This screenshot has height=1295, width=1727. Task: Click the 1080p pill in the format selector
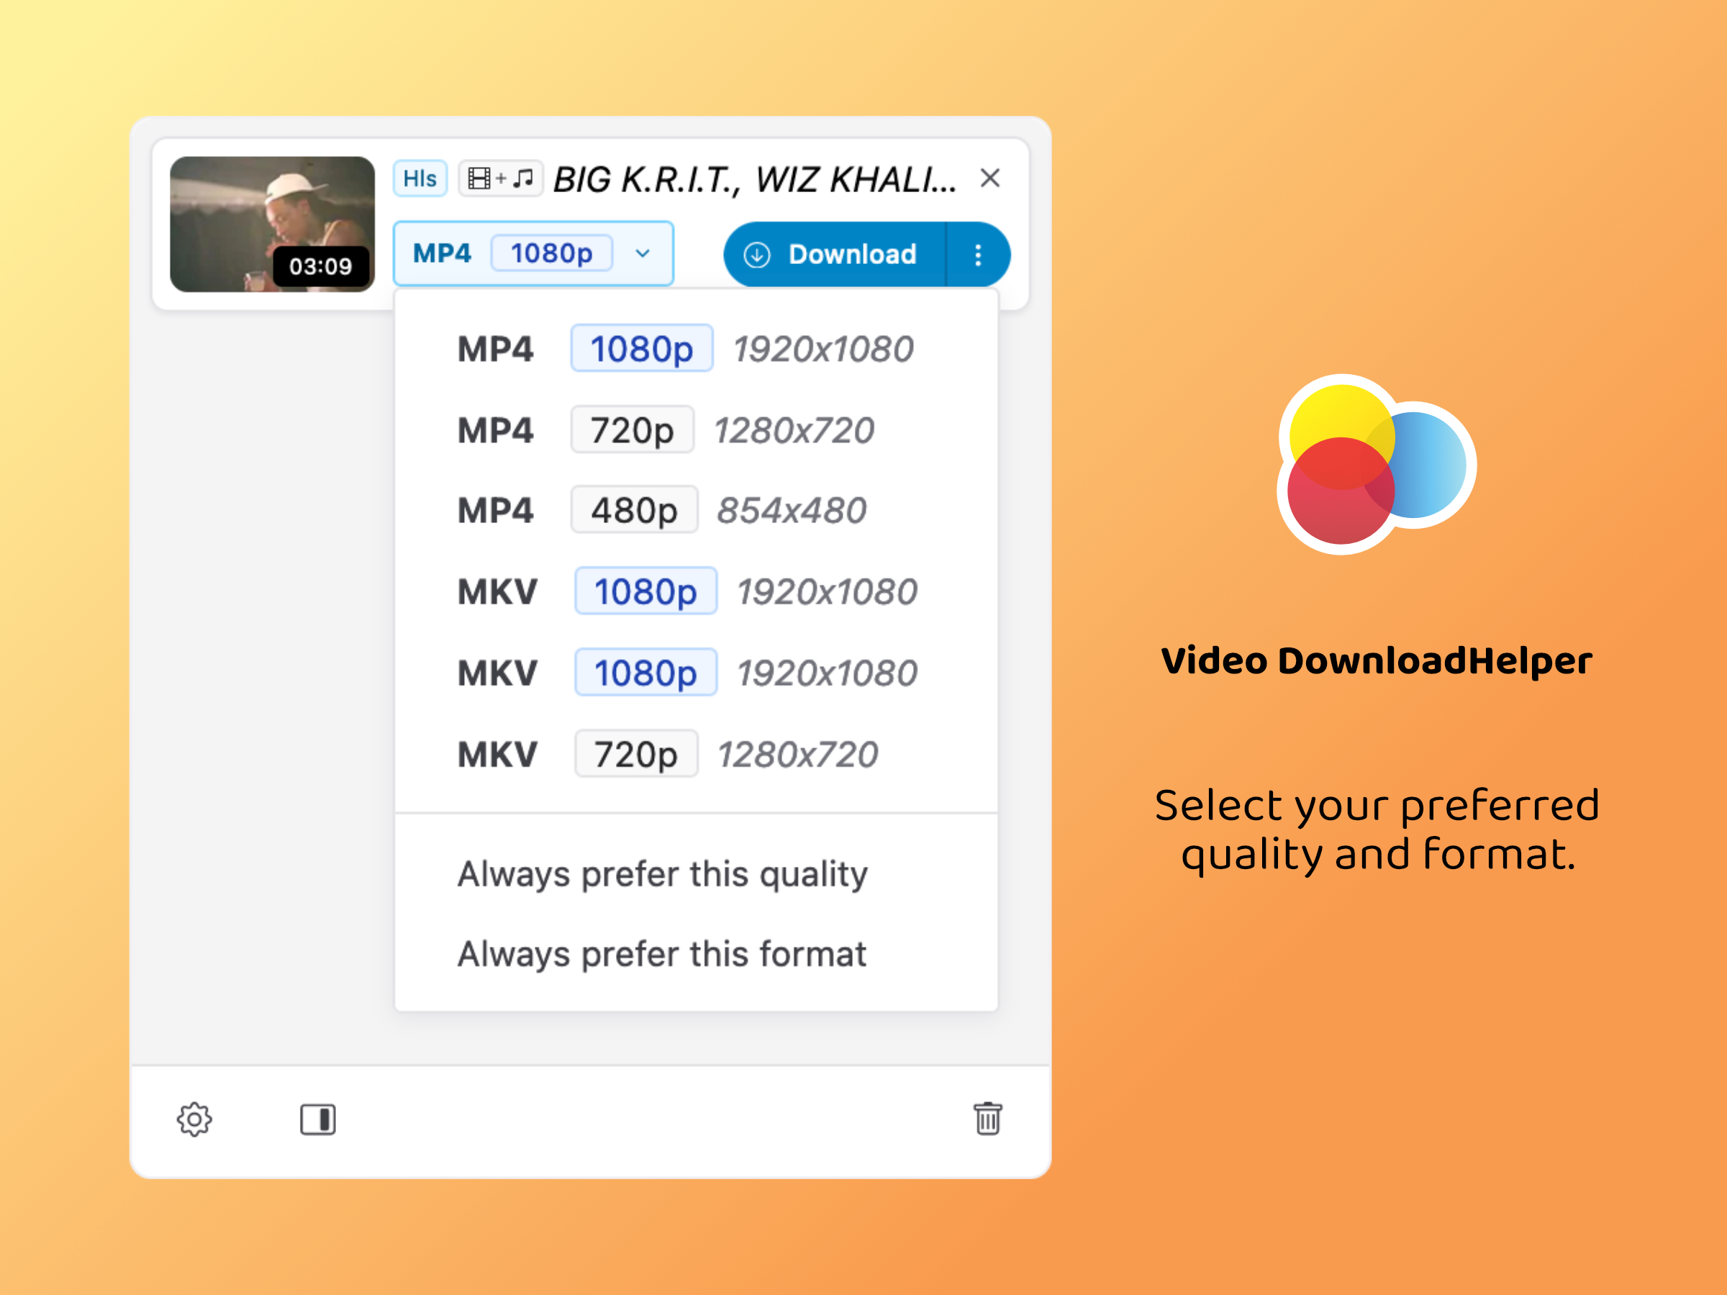tap(550, 253)
